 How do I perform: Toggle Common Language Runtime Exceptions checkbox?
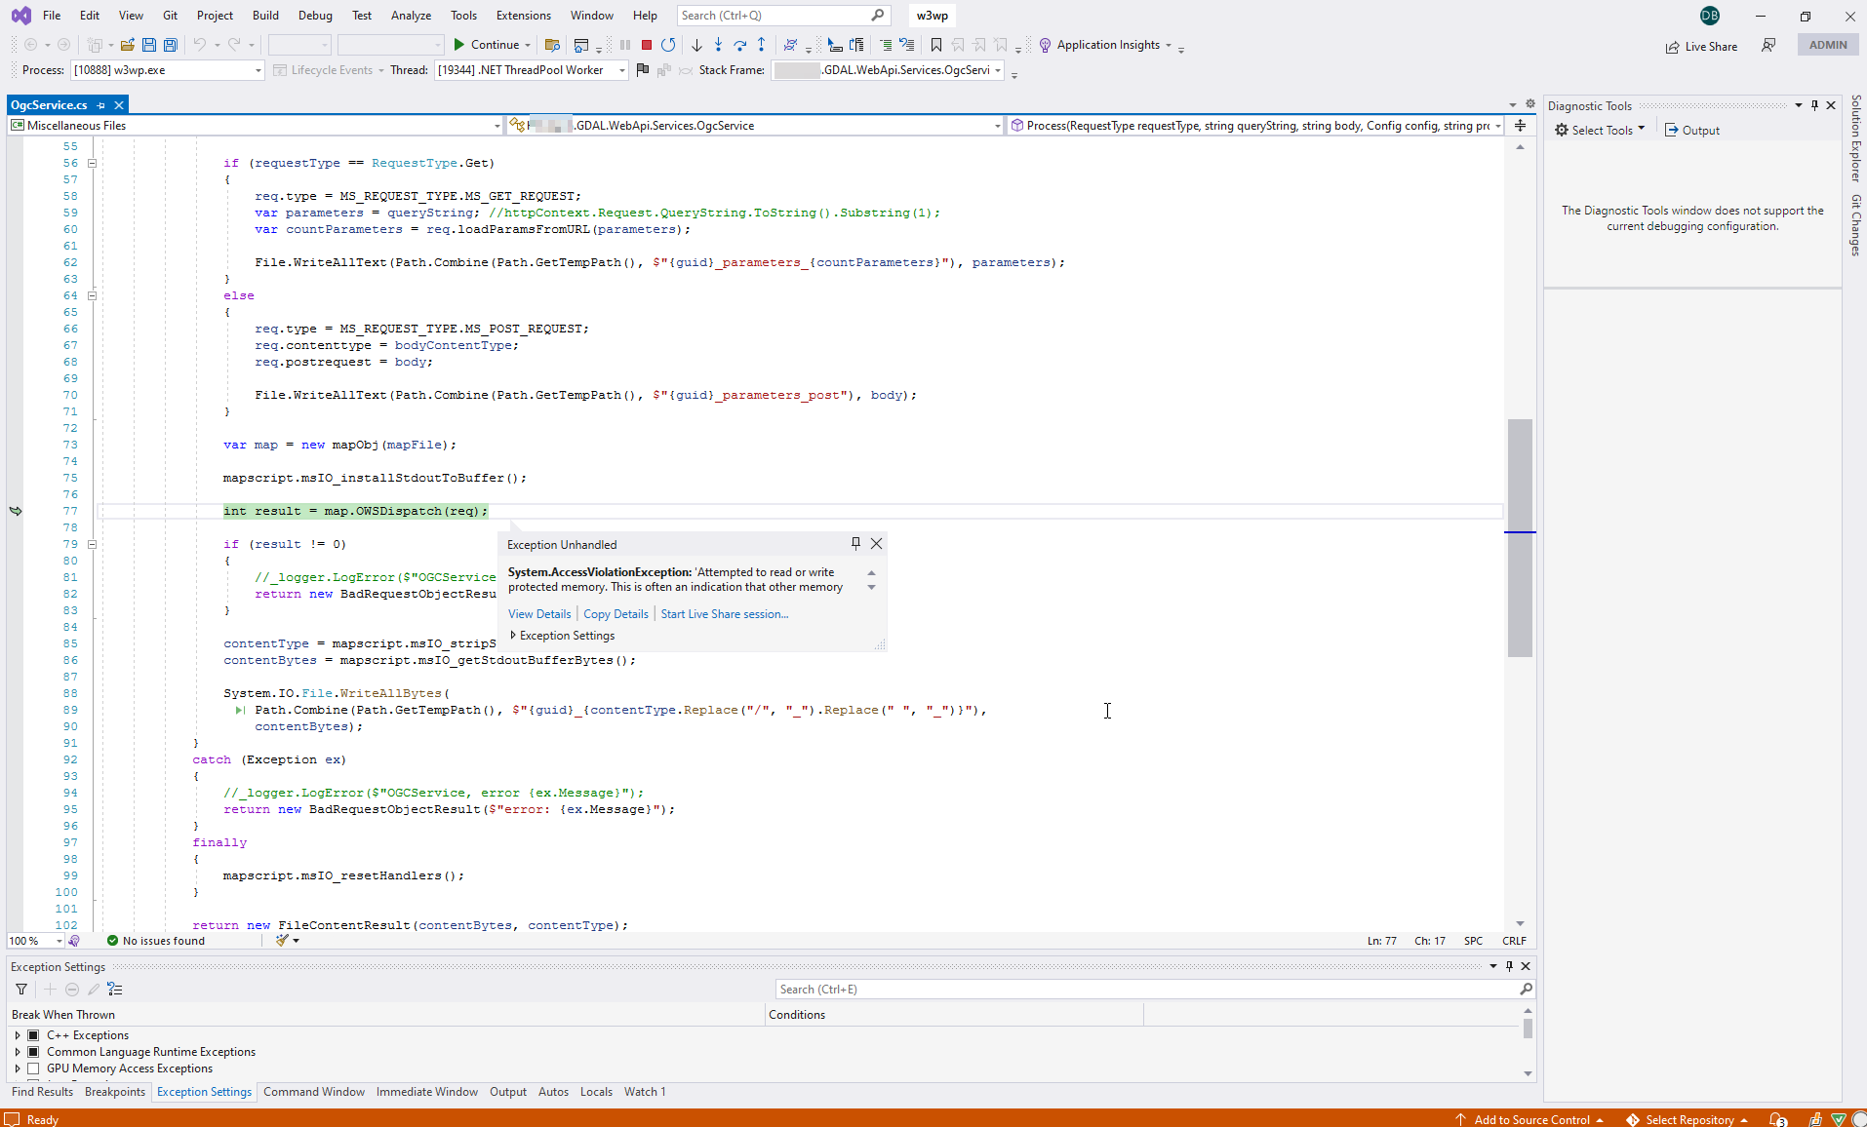coord(33,1052)
